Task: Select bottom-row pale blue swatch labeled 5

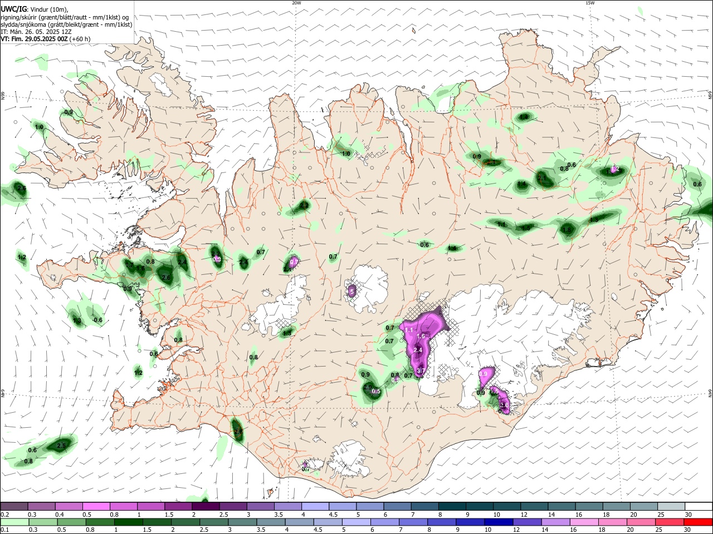Action: pos(356,522)
